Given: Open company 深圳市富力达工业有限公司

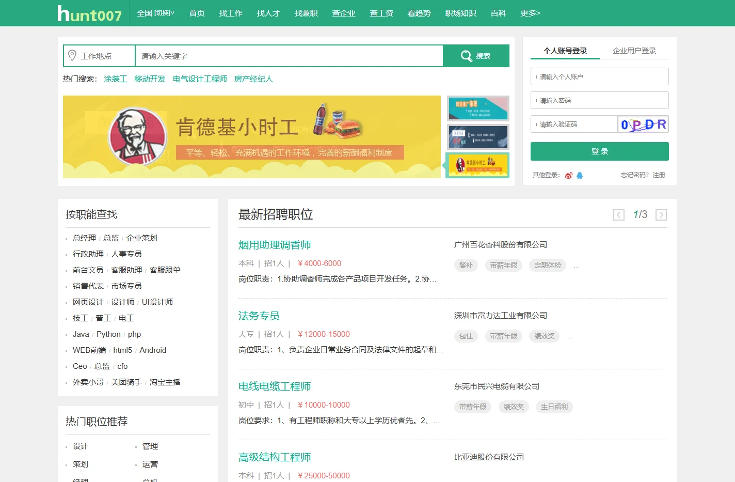Looking at the screenshot, I should pyautogui.click(x=501, y=316).
